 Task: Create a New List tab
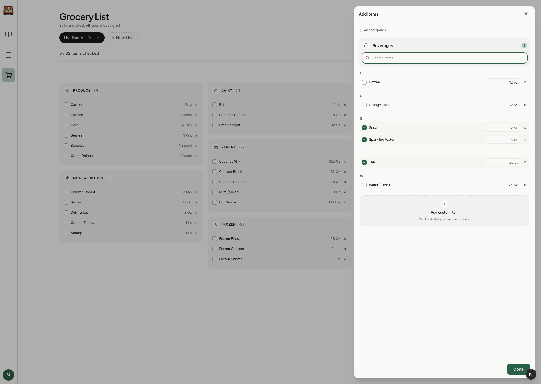point(122,38)
